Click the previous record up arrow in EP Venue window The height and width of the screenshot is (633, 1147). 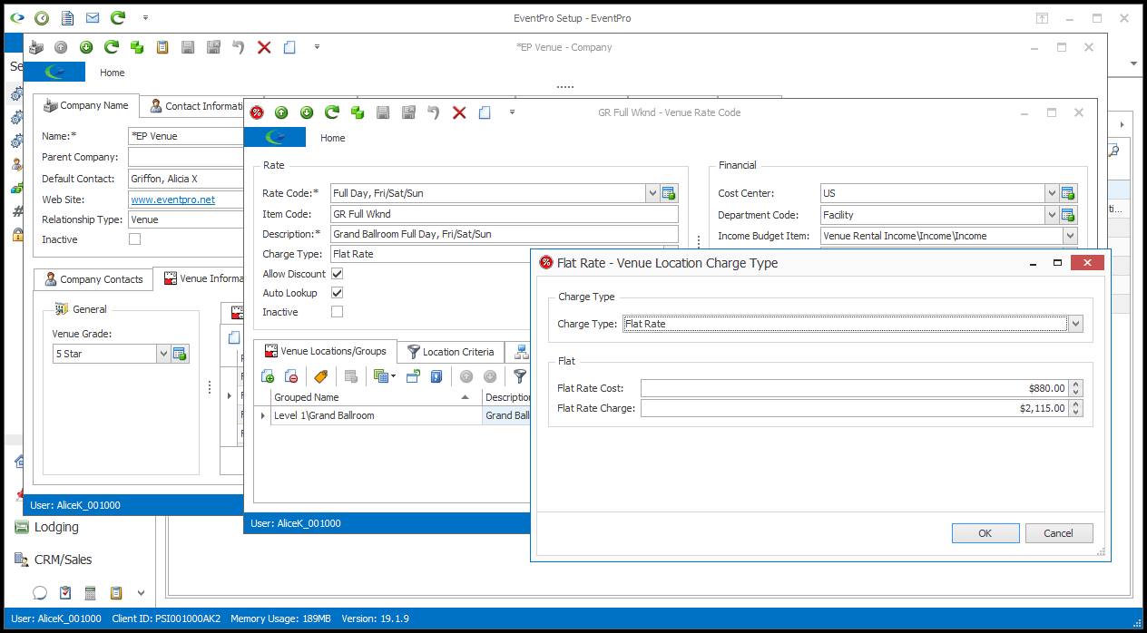tap(61, 47)
